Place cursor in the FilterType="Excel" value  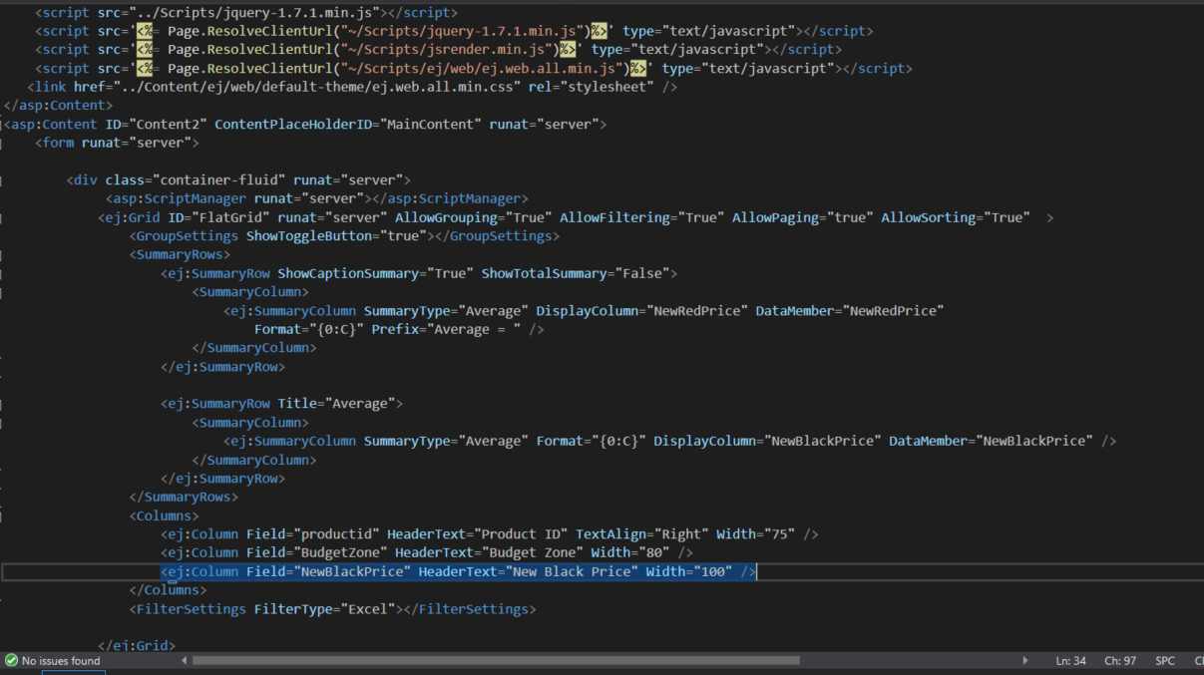[x=367, y=609]
